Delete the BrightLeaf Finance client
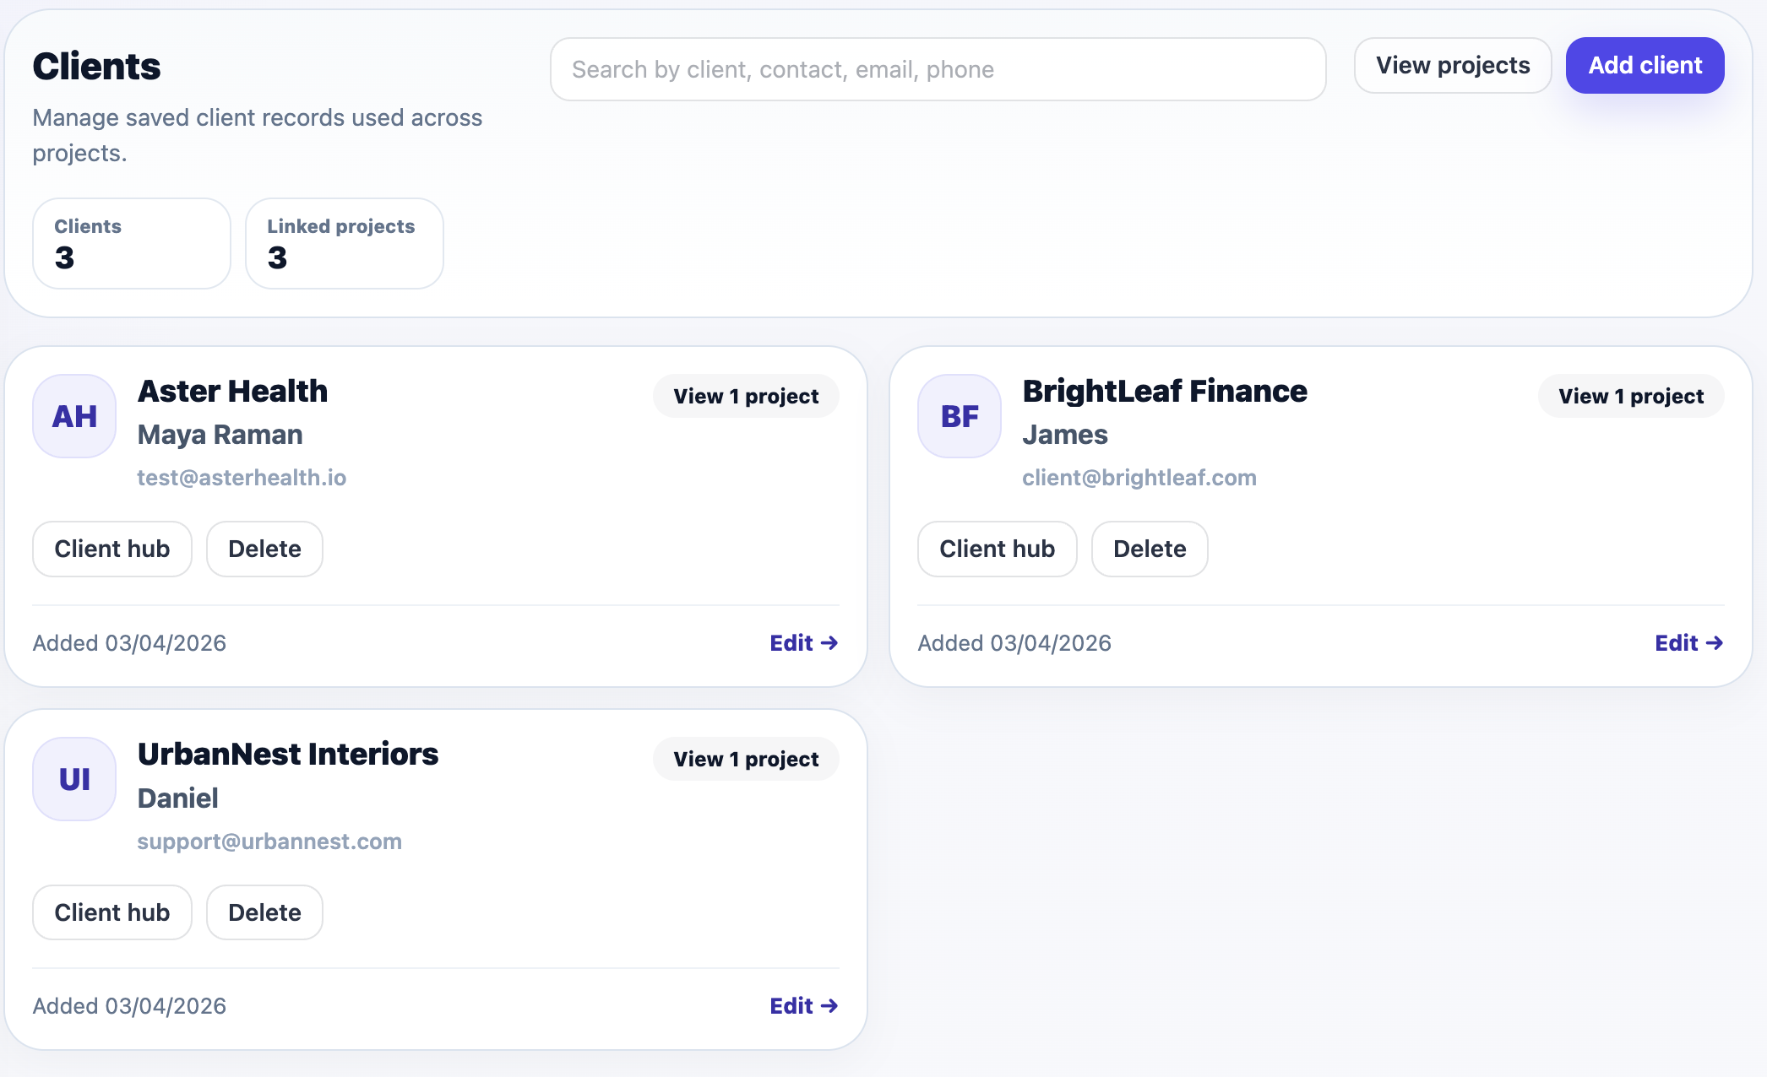Image resolution: width=1767 pixels, height=1077 pixels. click(1150, 549)
